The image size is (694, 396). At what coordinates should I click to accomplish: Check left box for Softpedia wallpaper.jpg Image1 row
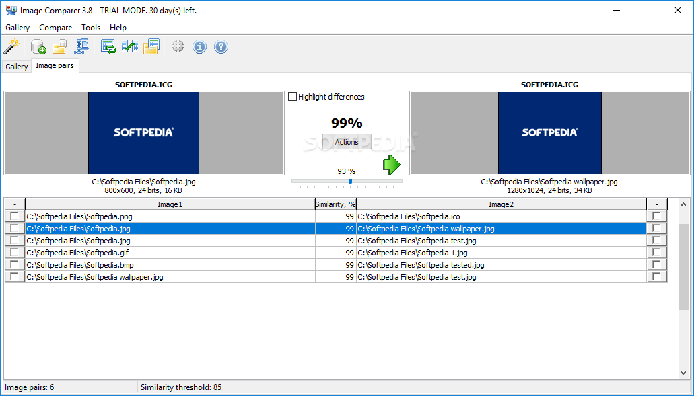click(15, 276)
